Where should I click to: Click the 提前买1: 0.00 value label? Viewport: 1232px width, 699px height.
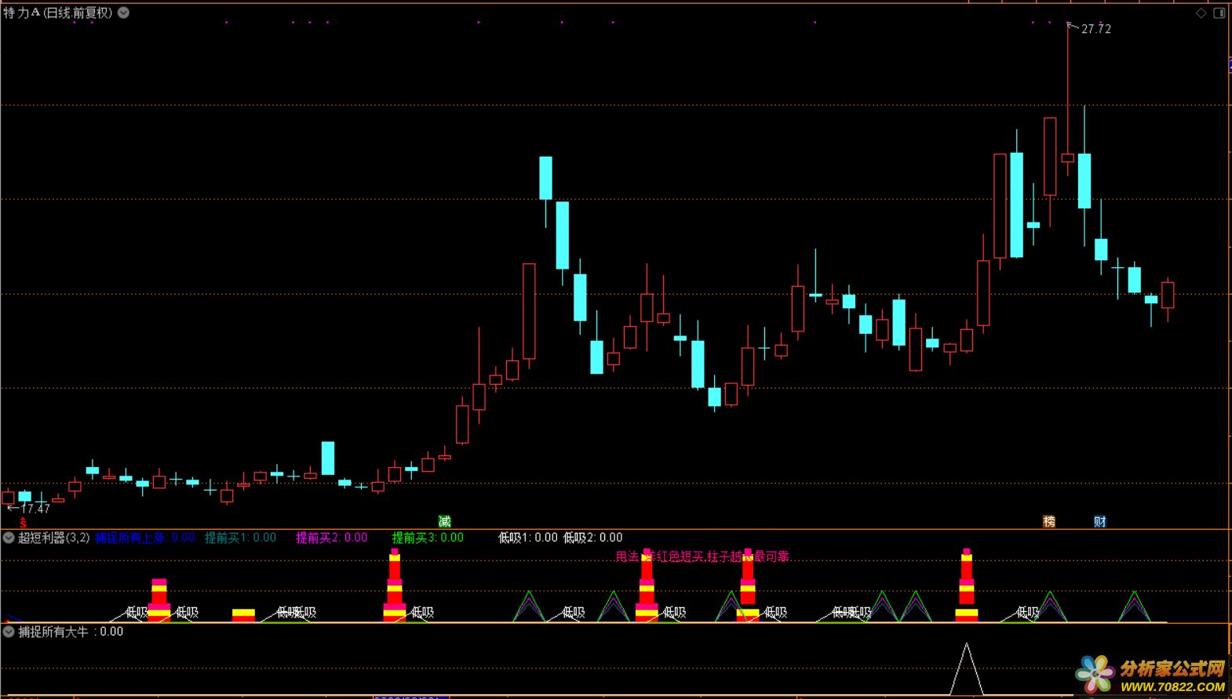coord(240,538)
